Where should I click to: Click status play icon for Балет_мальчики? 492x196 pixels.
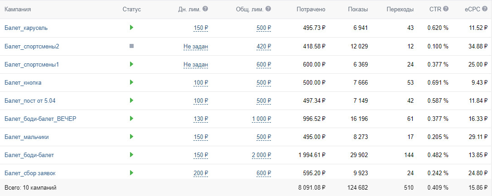pos(131,137)
